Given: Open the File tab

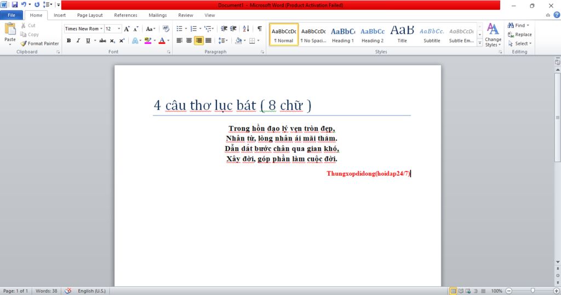Looking at the screenshot, I should [x=12, y=15].
